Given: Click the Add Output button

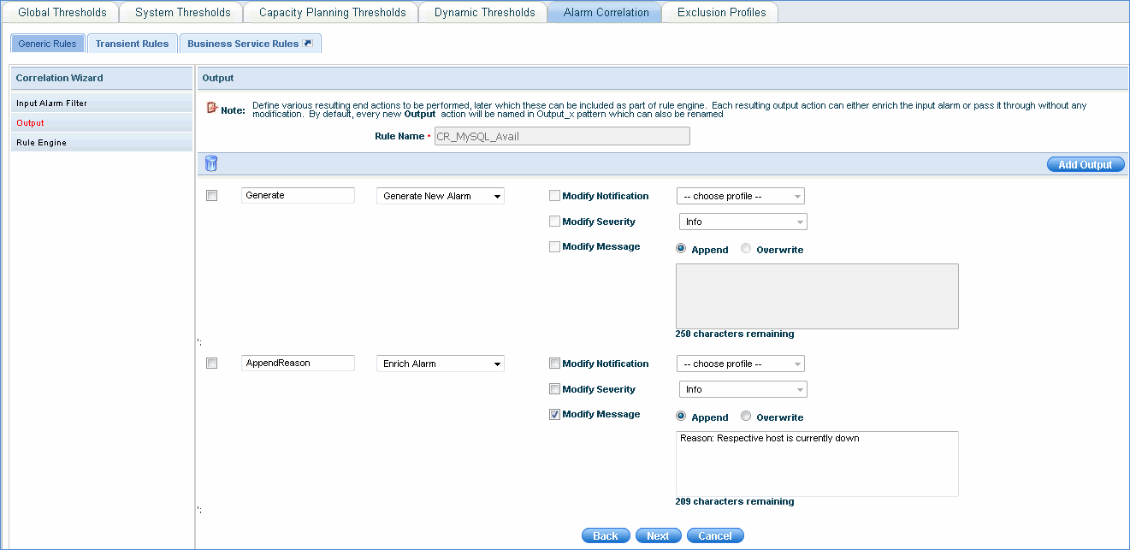Looking at the screenshot, I should click(1085, 165).
